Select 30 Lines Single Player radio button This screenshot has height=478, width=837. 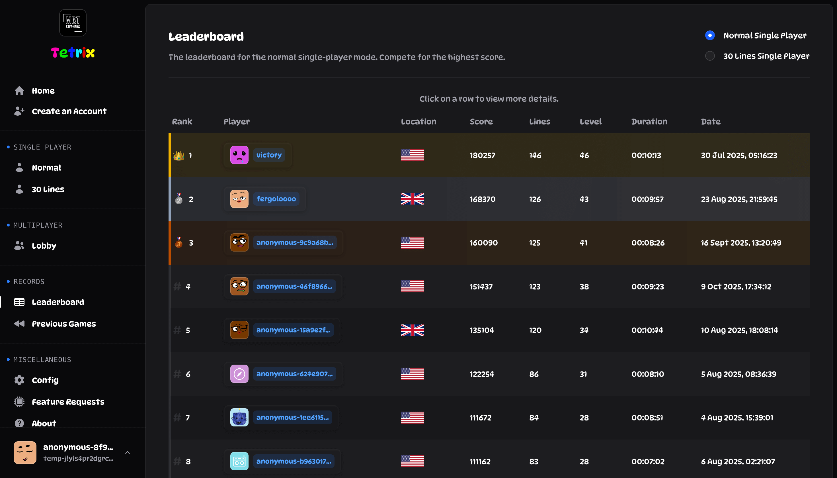tap(710, 56)
